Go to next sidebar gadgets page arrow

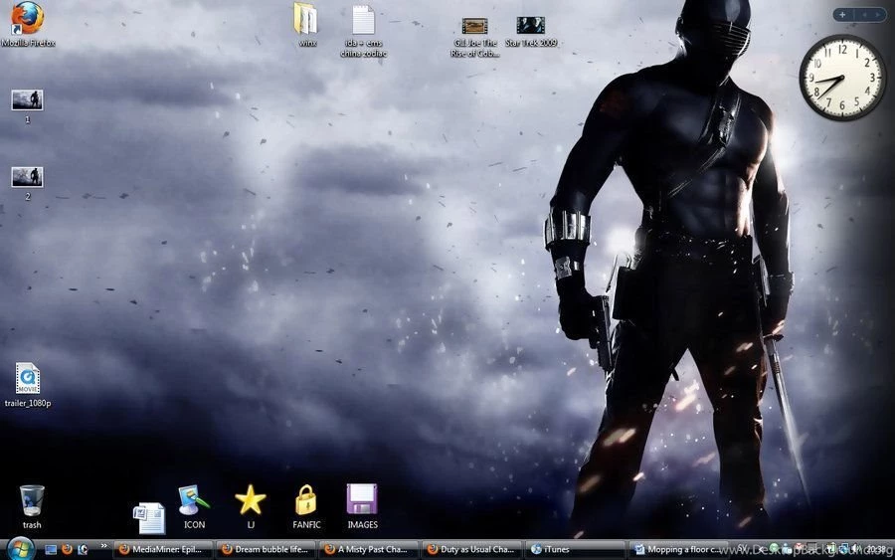tap(877, 15)
